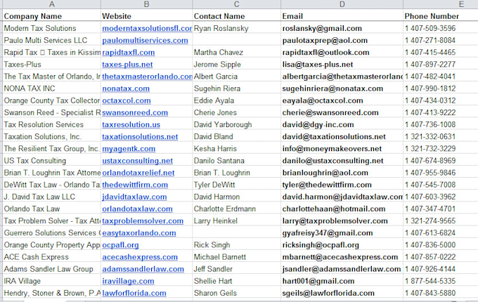Click orlandotaxlaw.com link
Viewport: 478px width, 302px height.
click(137, 209)
